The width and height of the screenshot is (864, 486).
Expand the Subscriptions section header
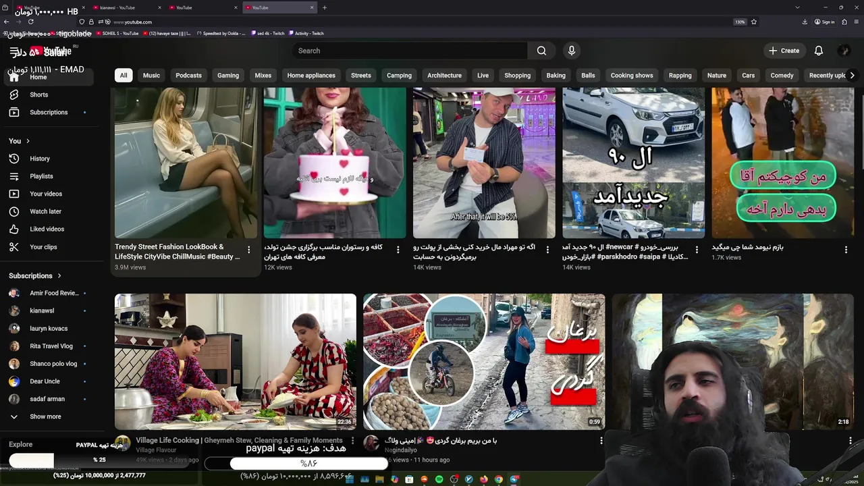35,275
